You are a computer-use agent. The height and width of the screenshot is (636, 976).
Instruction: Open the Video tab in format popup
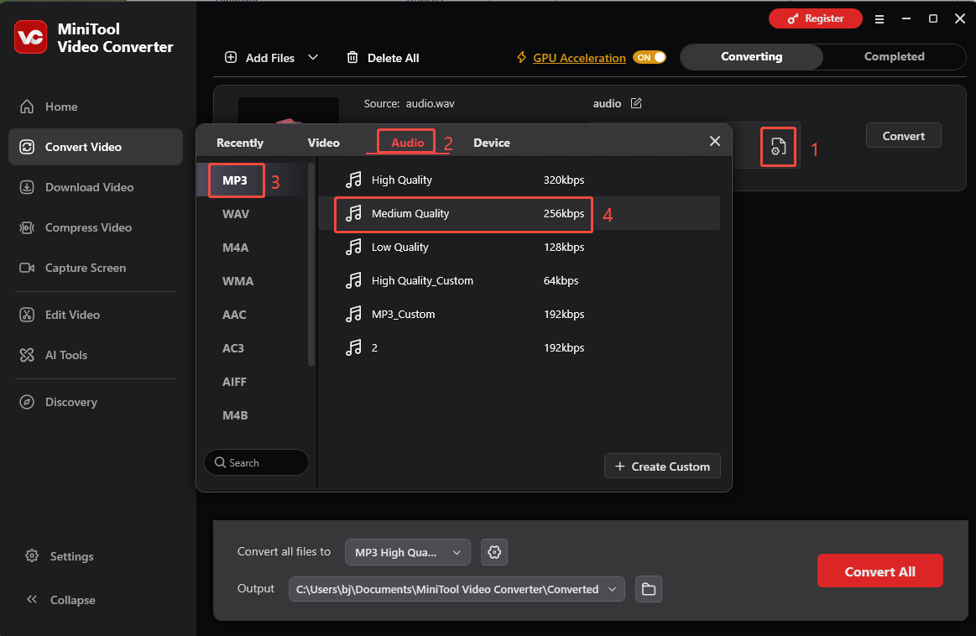coord(324,143)
